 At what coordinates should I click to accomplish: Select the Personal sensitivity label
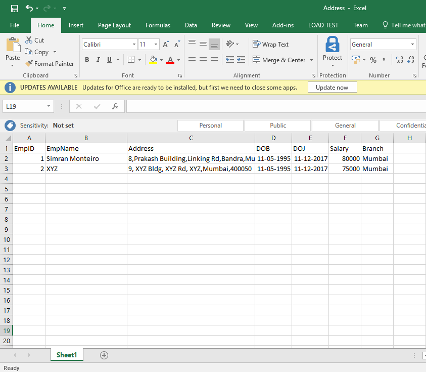click(x=210, y=125)
